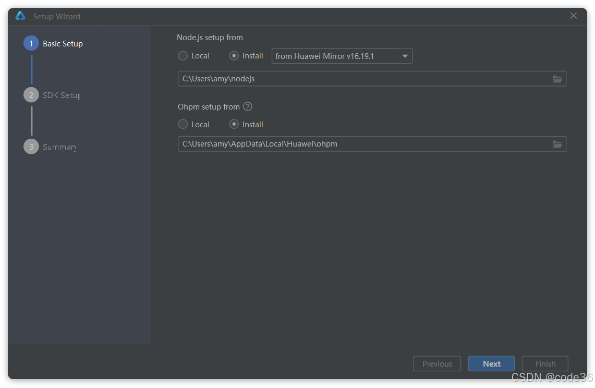
Task: Click the 'Ohpm setup from' label
Action: pyautogui.click(x=209, y=107)
